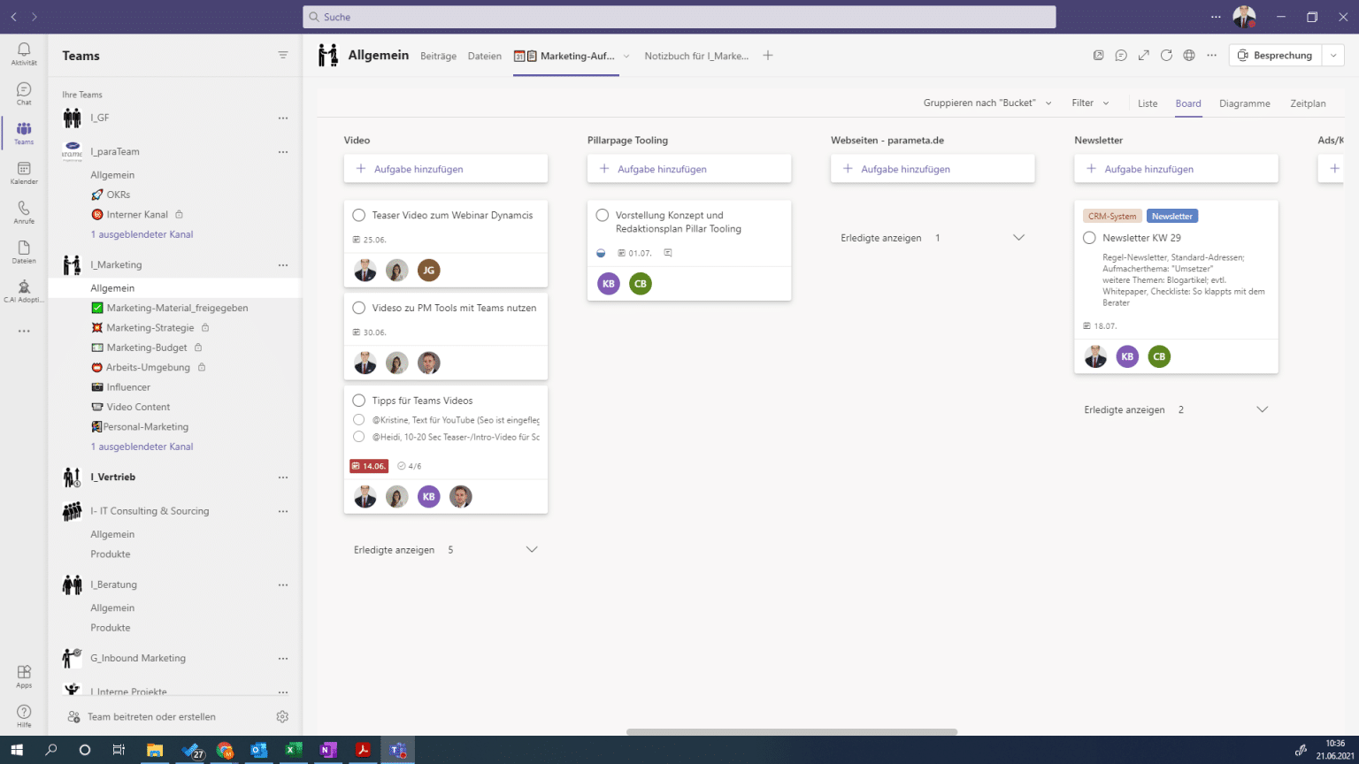The width and height of the screenshot is (1359, 764).
Task: Select the orange CRM-System label on Newsletter card
Action: [x=1111, y=215]
